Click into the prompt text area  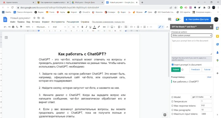pos(191,47)
